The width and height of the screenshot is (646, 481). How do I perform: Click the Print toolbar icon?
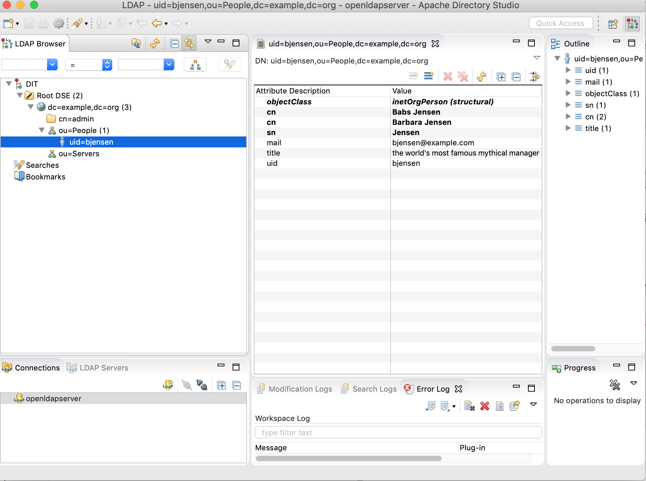(43, 24)
